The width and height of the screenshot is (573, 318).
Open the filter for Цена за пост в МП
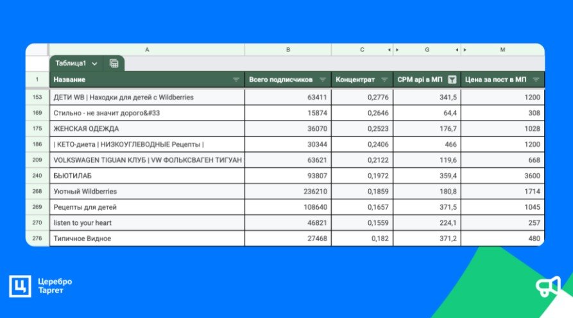coord(536,79)
